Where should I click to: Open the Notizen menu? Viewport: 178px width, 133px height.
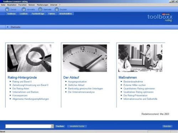[x=32, y=5]
